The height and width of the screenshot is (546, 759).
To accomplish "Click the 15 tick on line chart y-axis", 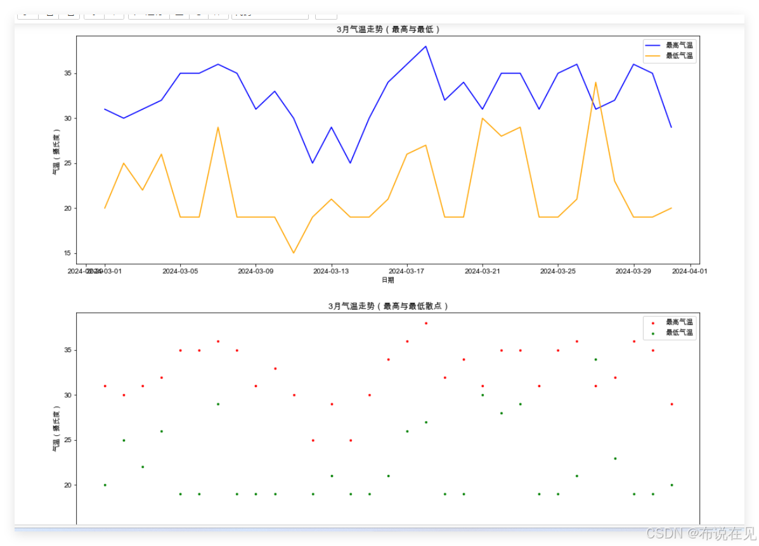I will pyautogui.click(x=68, y=253).
